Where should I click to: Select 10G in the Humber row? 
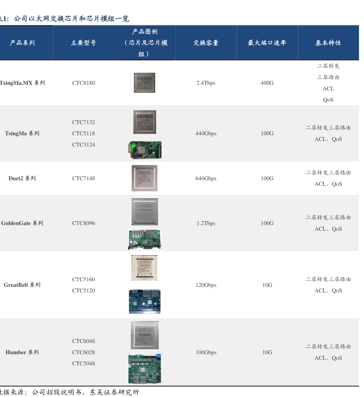267,352
